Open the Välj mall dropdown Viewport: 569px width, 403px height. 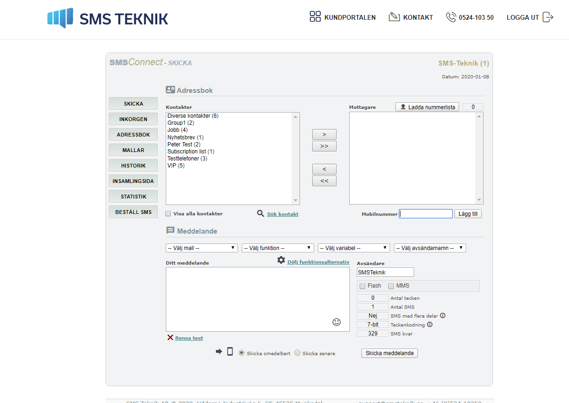pyautogui.click(x=202, y=248)
